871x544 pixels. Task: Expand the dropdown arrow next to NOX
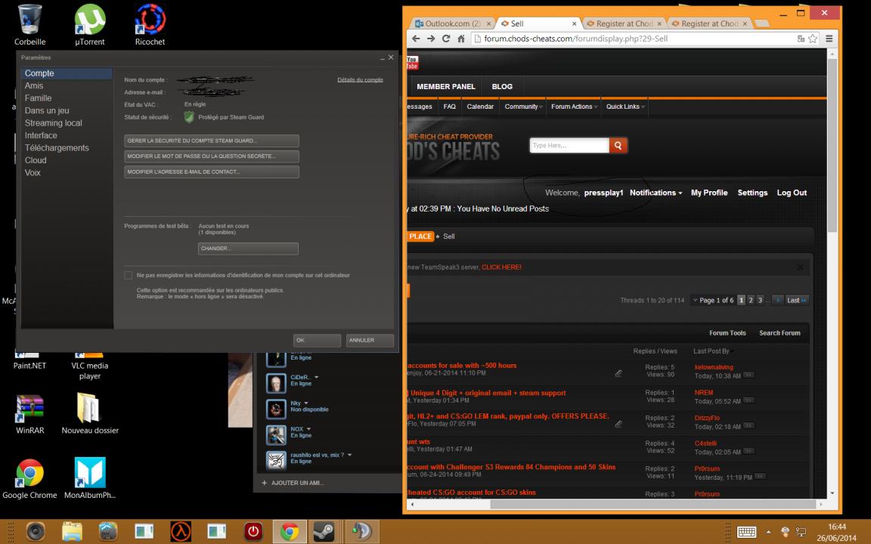[309, 428]
